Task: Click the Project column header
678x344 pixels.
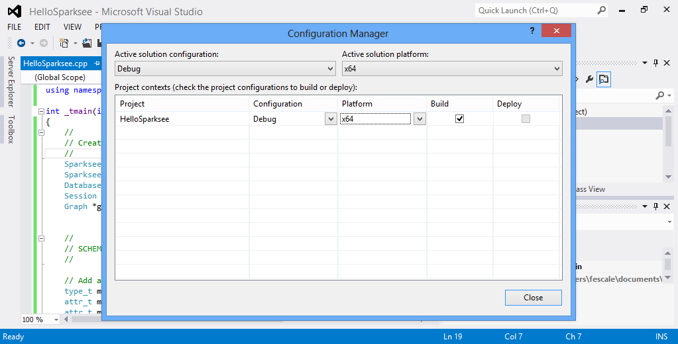Action: [x=182, y=104]
